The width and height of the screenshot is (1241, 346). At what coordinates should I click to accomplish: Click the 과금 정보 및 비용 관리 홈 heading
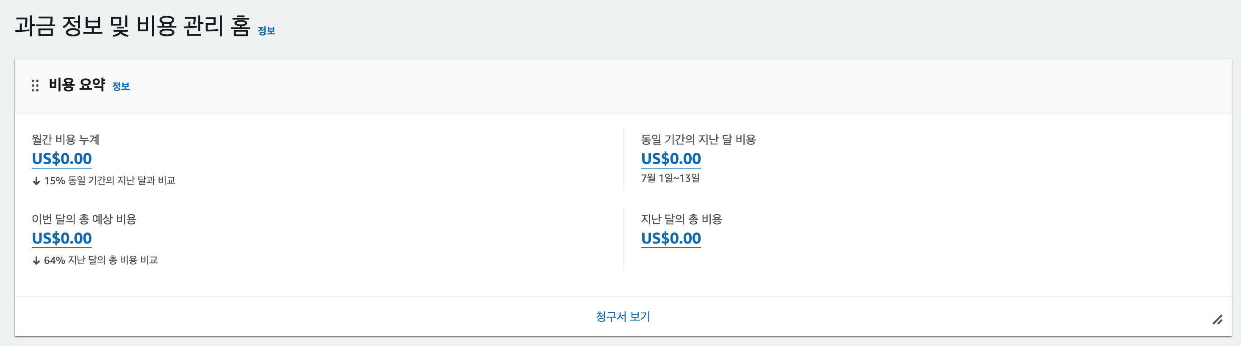[133, 25]
